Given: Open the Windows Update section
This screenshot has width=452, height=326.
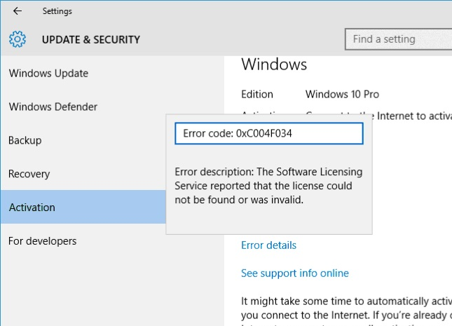Looking at the screenshot, I should pyautogui.click(x=48, y=74).
